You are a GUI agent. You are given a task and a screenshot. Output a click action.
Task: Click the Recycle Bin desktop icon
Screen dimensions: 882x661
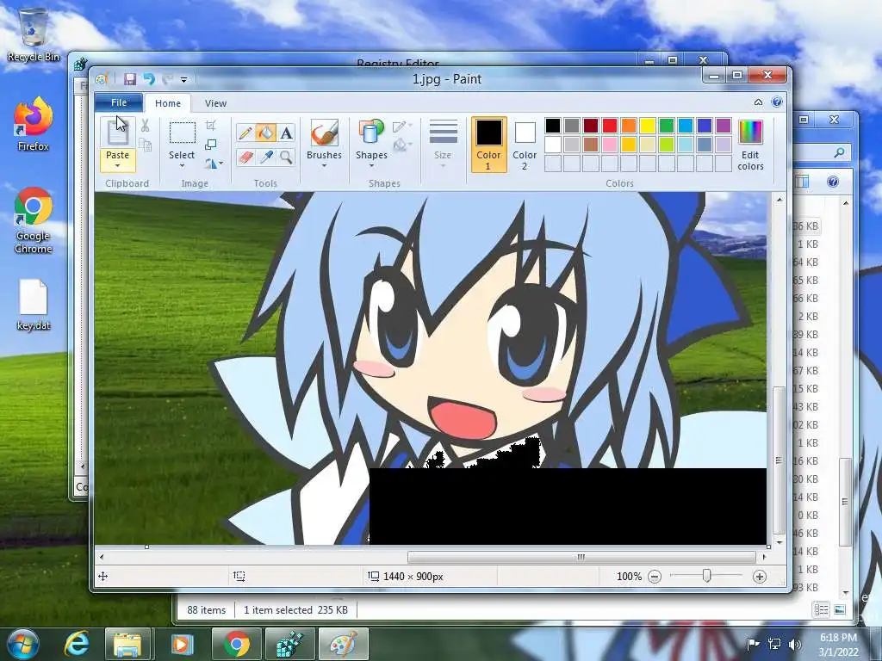[x=34, y=34]
